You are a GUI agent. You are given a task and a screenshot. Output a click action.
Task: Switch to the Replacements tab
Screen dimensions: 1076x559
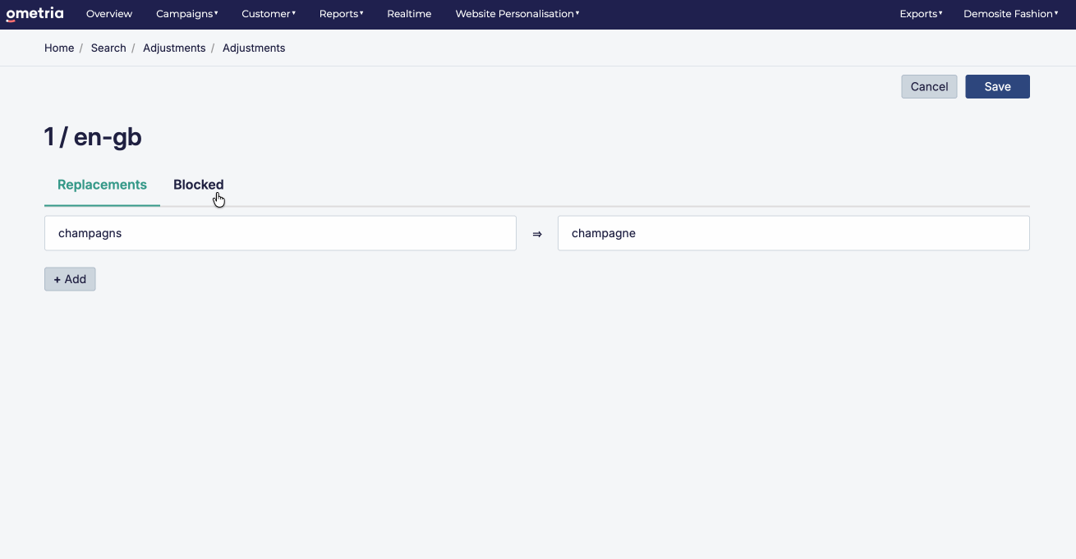point(102,185)
